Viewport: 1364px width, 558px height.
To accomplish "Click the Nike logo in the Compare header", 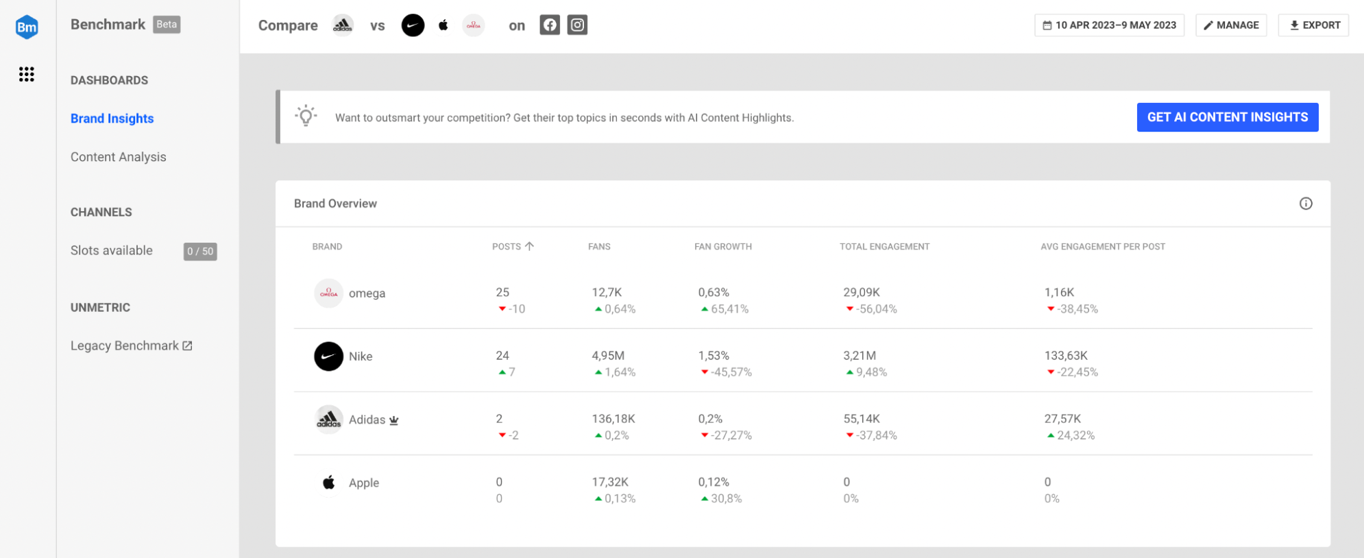I will pyautogui.click(x=413, y=25).
